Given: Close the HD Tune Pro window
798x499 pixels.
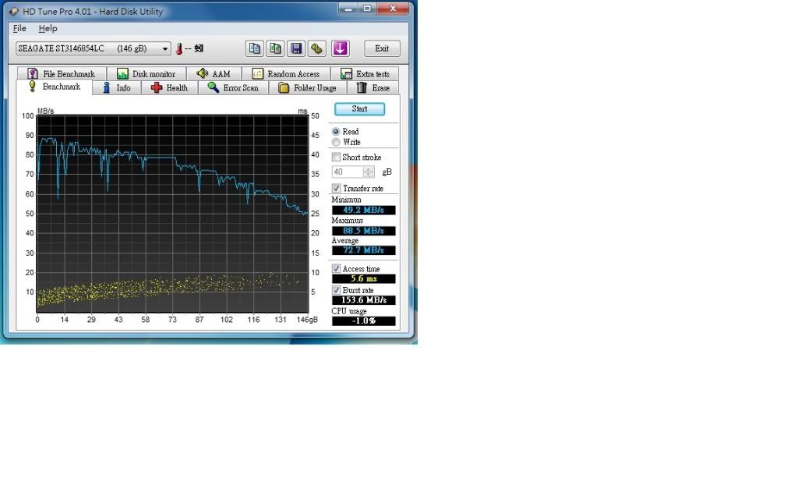Looking at the screenshot, I should point(393,8).
